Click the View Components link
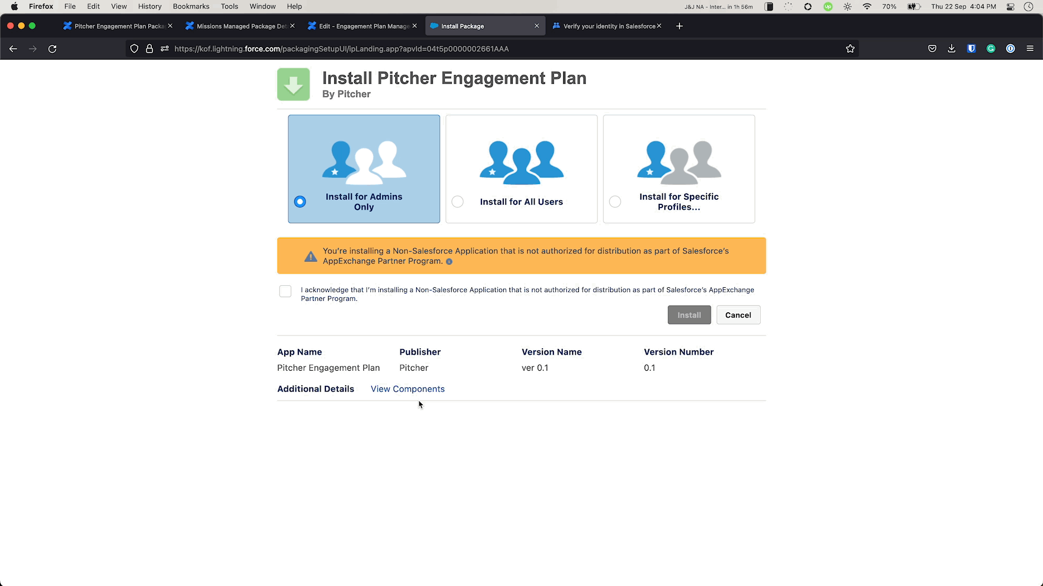 [x=407, y=389]
